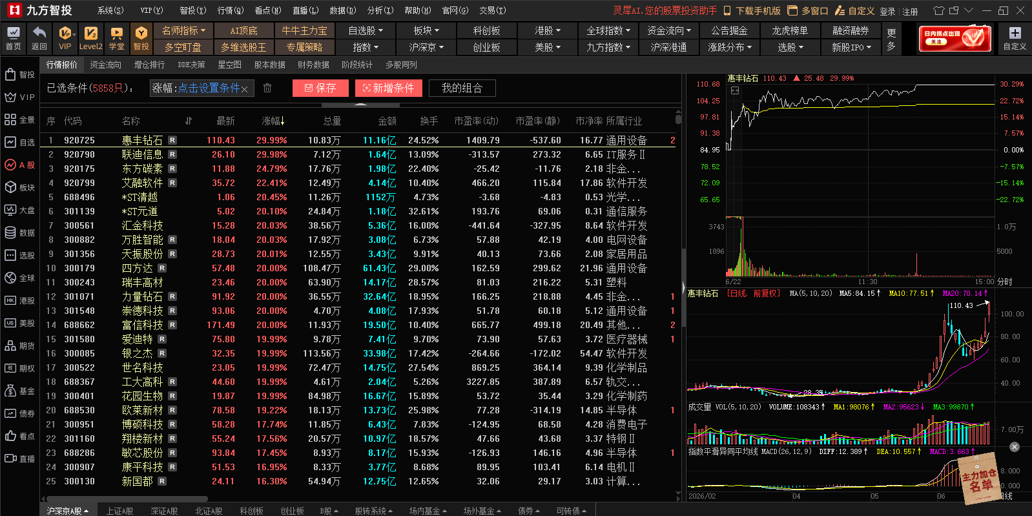1032x516 pixels.
Task: Click the chart expand icon in intraday panel
Action: tap(734, 90)
